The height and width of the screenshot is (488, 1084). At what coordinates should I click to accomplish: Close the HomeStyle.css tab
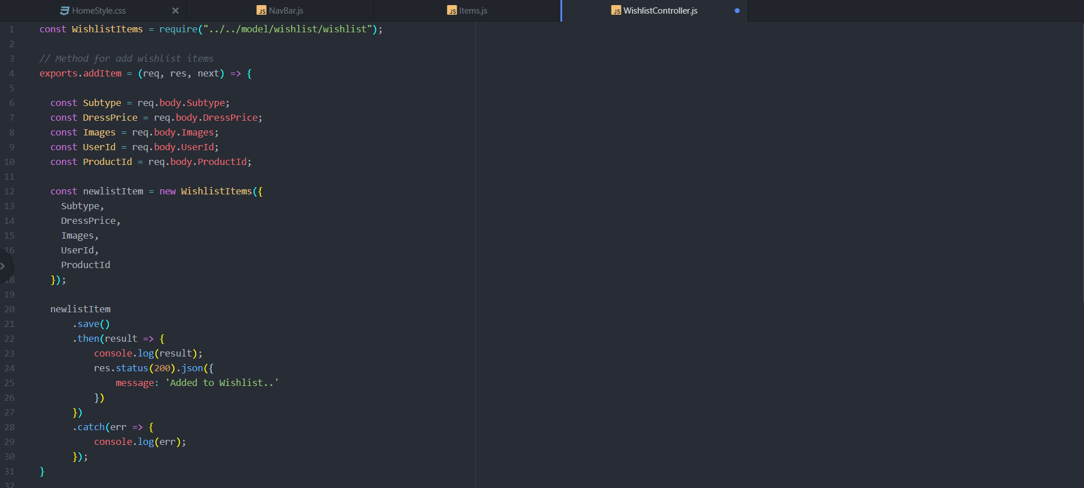click(175, 11)
